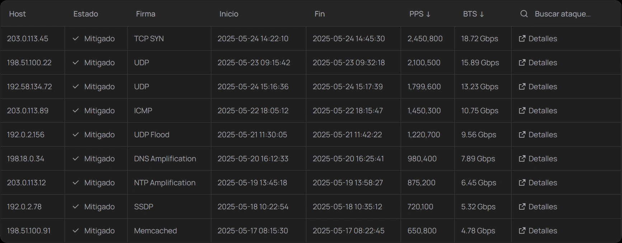The height and width of the screenshot is (243, 622).
Task: Click external-link icon for host 198.51.100.22
Action: coord(522,62)
